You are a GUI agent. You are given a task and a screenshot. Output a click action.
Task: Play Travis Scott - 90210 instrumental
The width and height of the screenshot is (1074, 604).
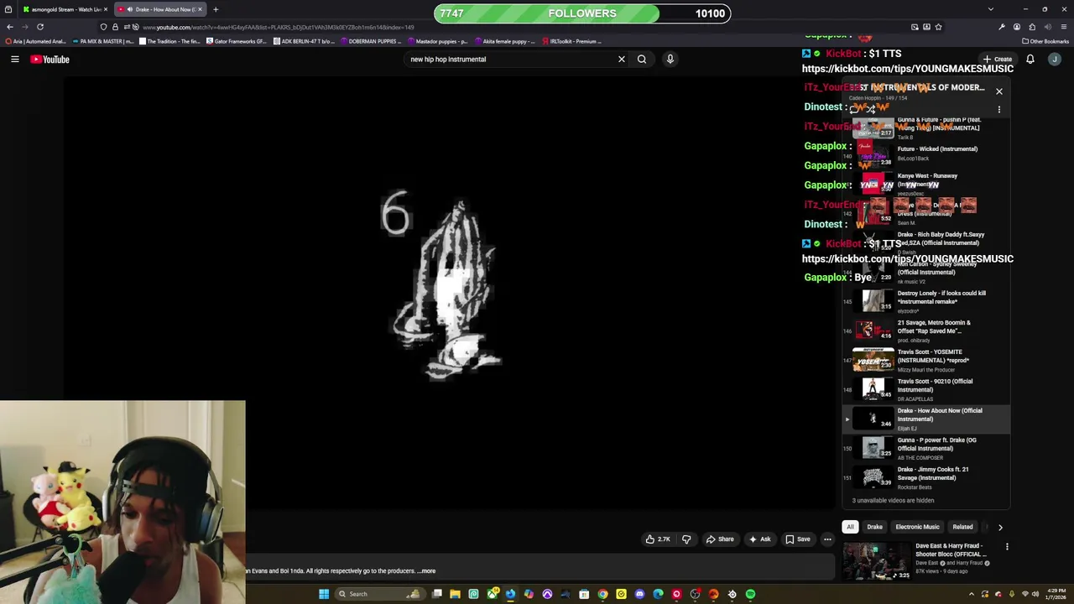point(925,389)
